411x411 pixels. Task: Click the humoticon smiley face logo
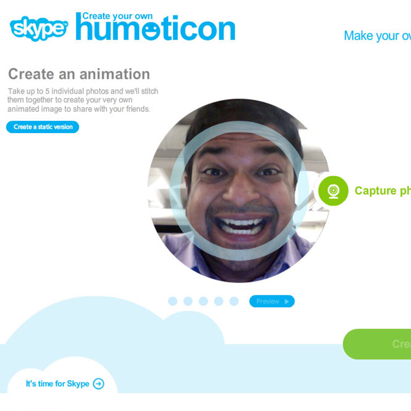pos(155,27)
